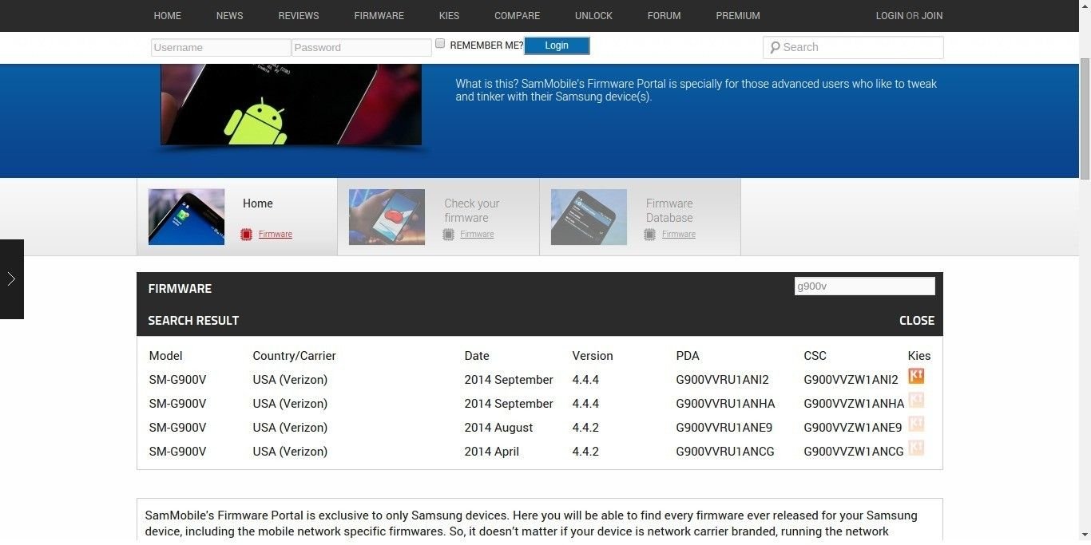Image resolution: width=1091 pixels, height=545 pixels.
Task: Click PDA value G900VVRU1ANE9
Action: pyautogui.click(x=724, y=428)
